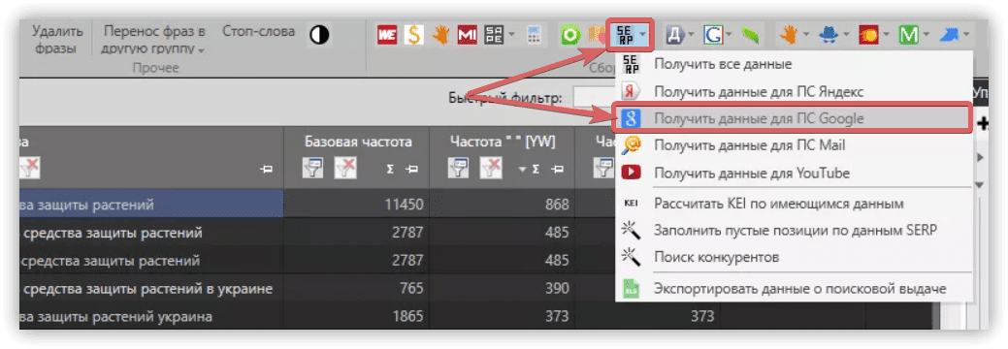The width and height of the screenshot is (1008, 349).
Task: Click the green leaf toolbar icon
Action: (x=750, y=35)
